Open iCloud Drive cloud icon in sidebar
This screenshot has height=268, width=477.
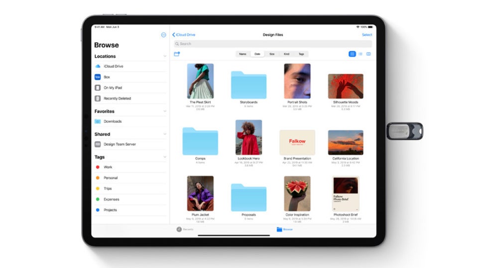click(x=98, y=66)
